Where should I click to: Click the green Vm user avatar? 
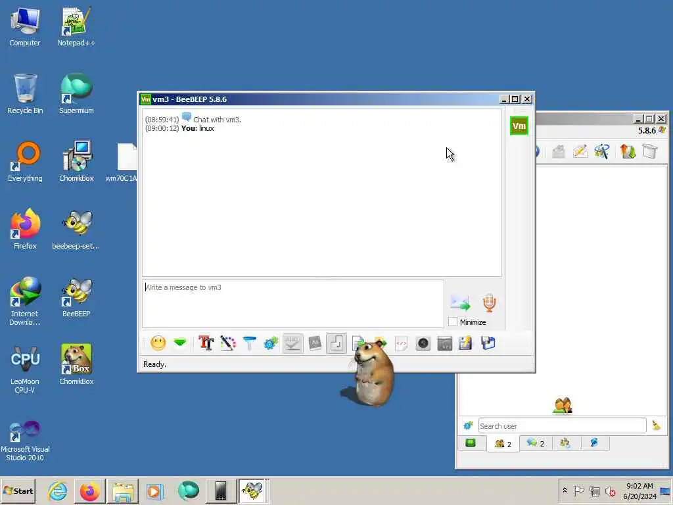519,126
